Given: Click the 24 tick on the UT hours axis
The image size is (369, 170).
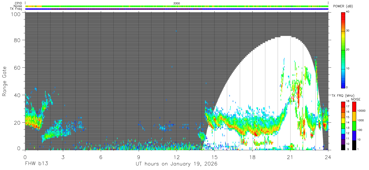Looking at the screenshot, I should click(328, 157).
